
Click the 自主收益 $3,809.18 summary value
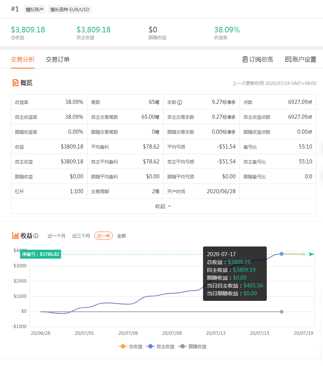pos(94,30)
